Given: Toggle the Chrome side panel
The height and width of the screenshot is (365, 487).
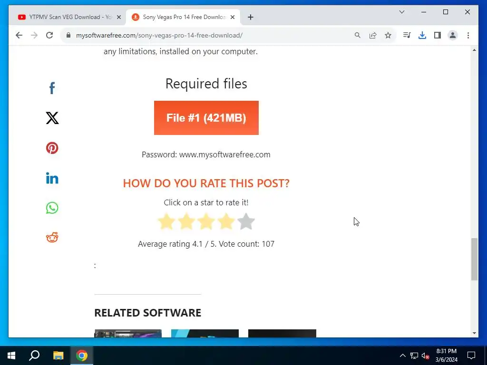Looking at the screenshot, I should 438,35.
